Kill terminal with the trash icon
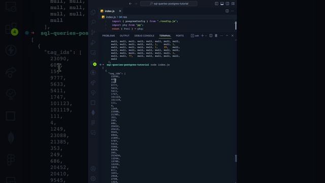 216,36
